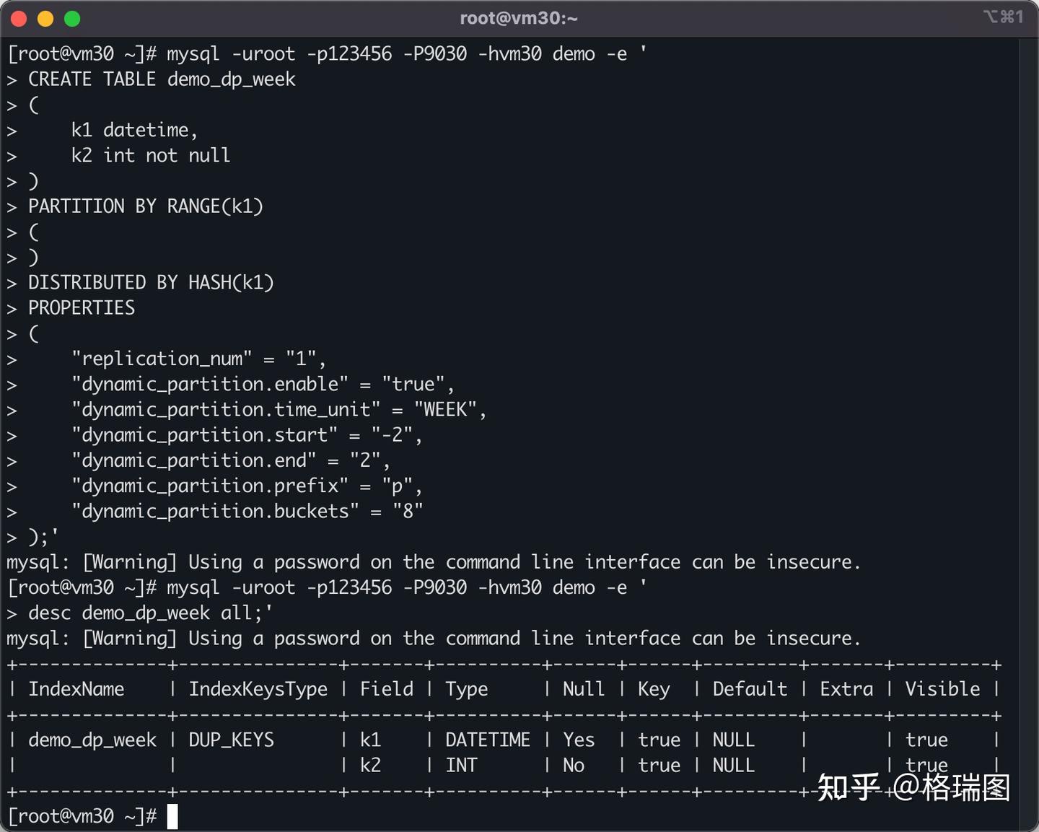The width and height of the screenshot is (1039, 832).
Task: Click the IndexKeysType column header
Action: pos(258,689)
